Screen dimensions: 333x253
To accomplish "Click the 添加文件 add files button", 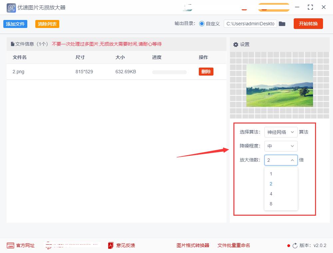I will click(x=15, y=24).
